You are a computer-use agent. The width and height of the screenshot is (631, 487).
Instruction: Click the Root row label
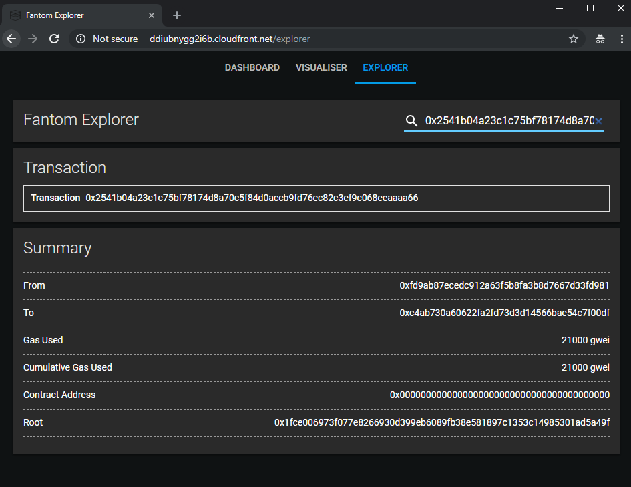33,422
